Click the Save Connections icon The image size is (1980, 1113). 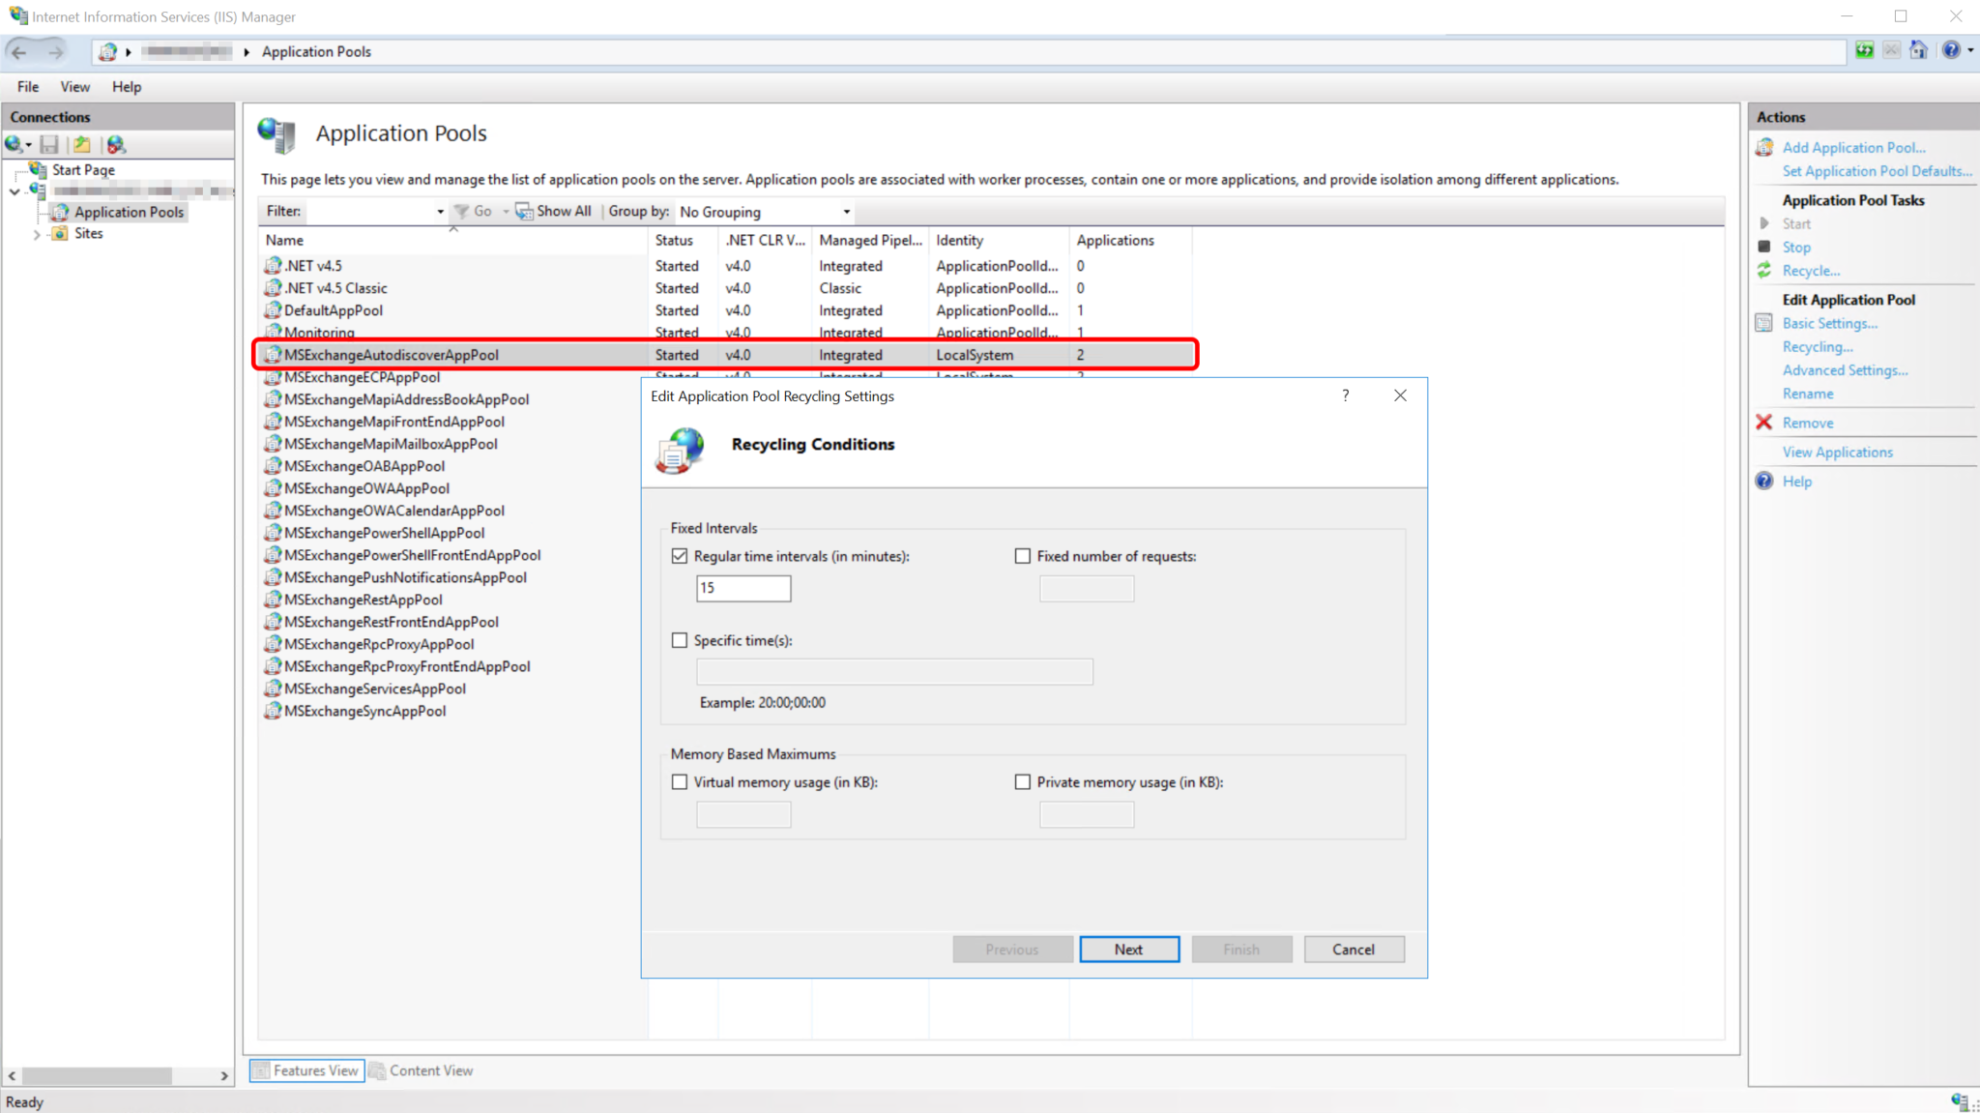(49, 144)
